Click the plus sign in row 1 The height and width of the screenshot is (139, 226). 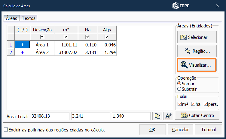22,45
